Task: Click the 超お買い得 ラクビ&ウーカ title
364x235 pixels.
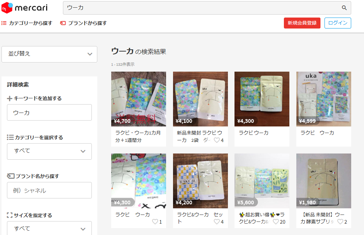Action: (x=262, y=218)
